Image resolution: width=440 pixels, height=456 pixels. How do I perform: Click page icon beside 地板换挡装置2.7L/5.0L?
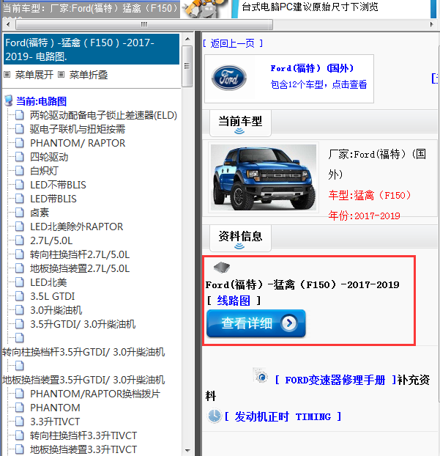point(20,268)
